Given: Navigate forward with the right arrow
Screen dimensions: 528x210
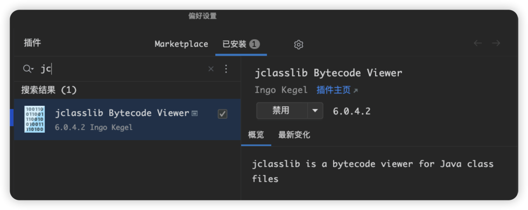Looking at the screenshot, I should click(x=496, y=43).
